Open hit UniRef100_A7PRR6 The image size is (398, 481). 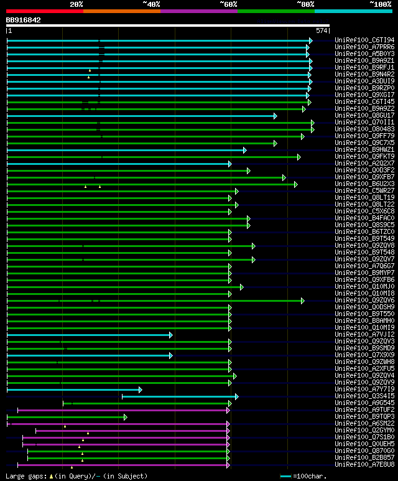click(364, 47)
